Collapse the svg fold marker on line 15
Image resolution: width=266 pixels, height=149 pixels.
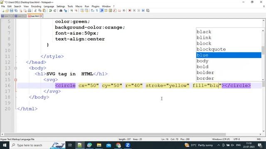(16, 80)
